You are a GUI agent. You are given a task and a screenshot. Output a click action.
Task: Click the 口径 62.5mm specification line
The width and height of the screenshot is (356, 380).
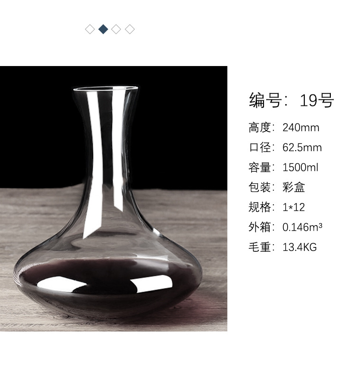[285, 147]
